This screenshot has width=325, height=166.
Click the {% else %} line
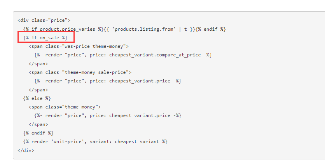(37, 98)
